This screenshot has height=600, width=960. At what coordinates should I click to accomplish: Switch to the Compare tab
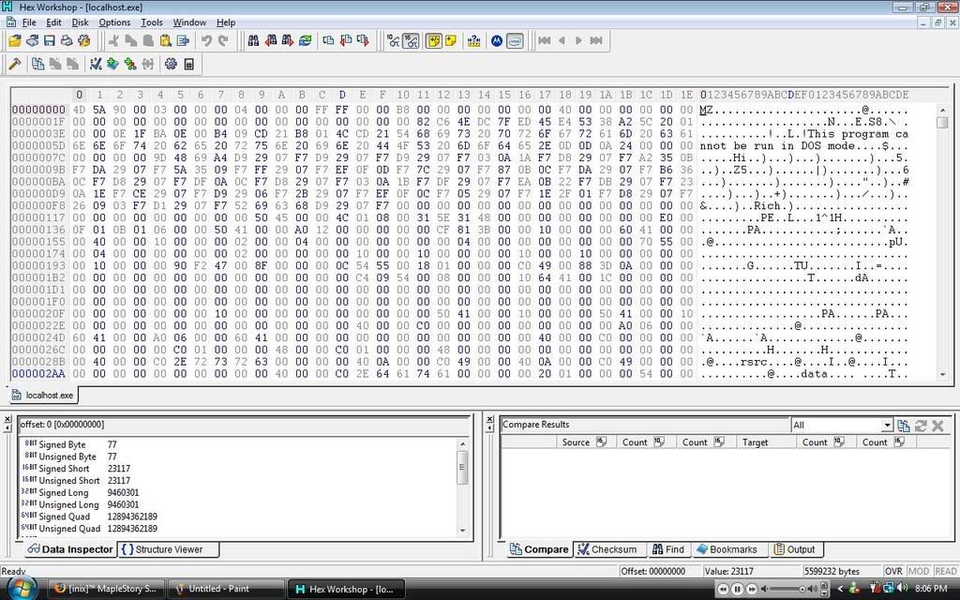pos(539,549)
